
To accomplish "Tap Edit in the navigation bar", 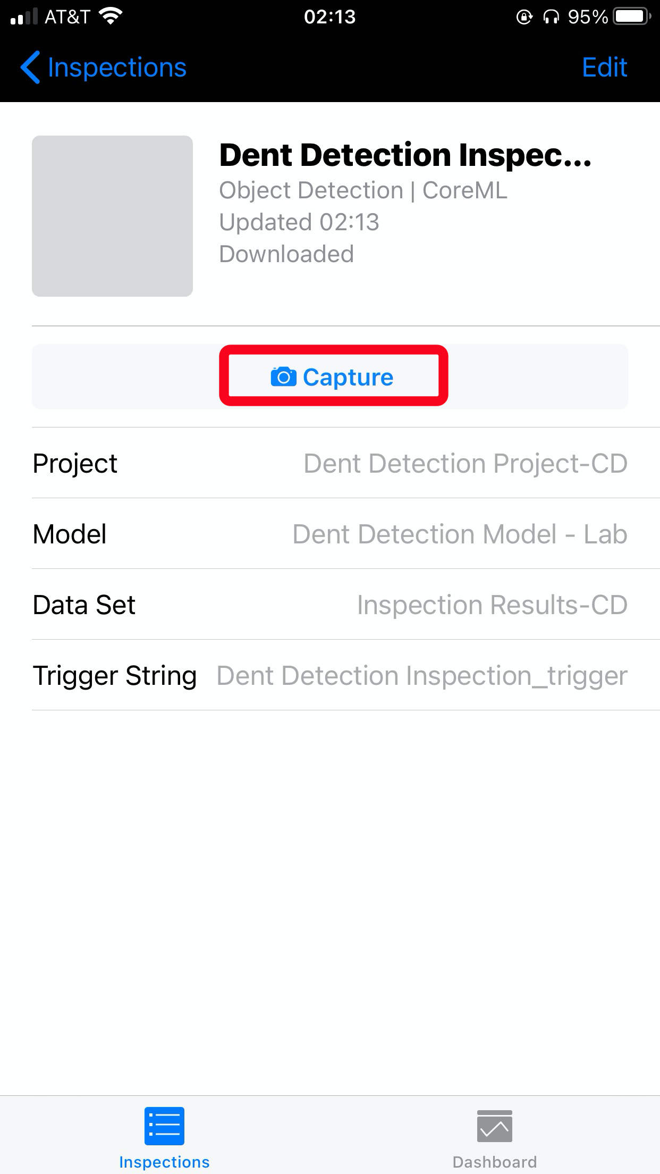I will (605, 68).
